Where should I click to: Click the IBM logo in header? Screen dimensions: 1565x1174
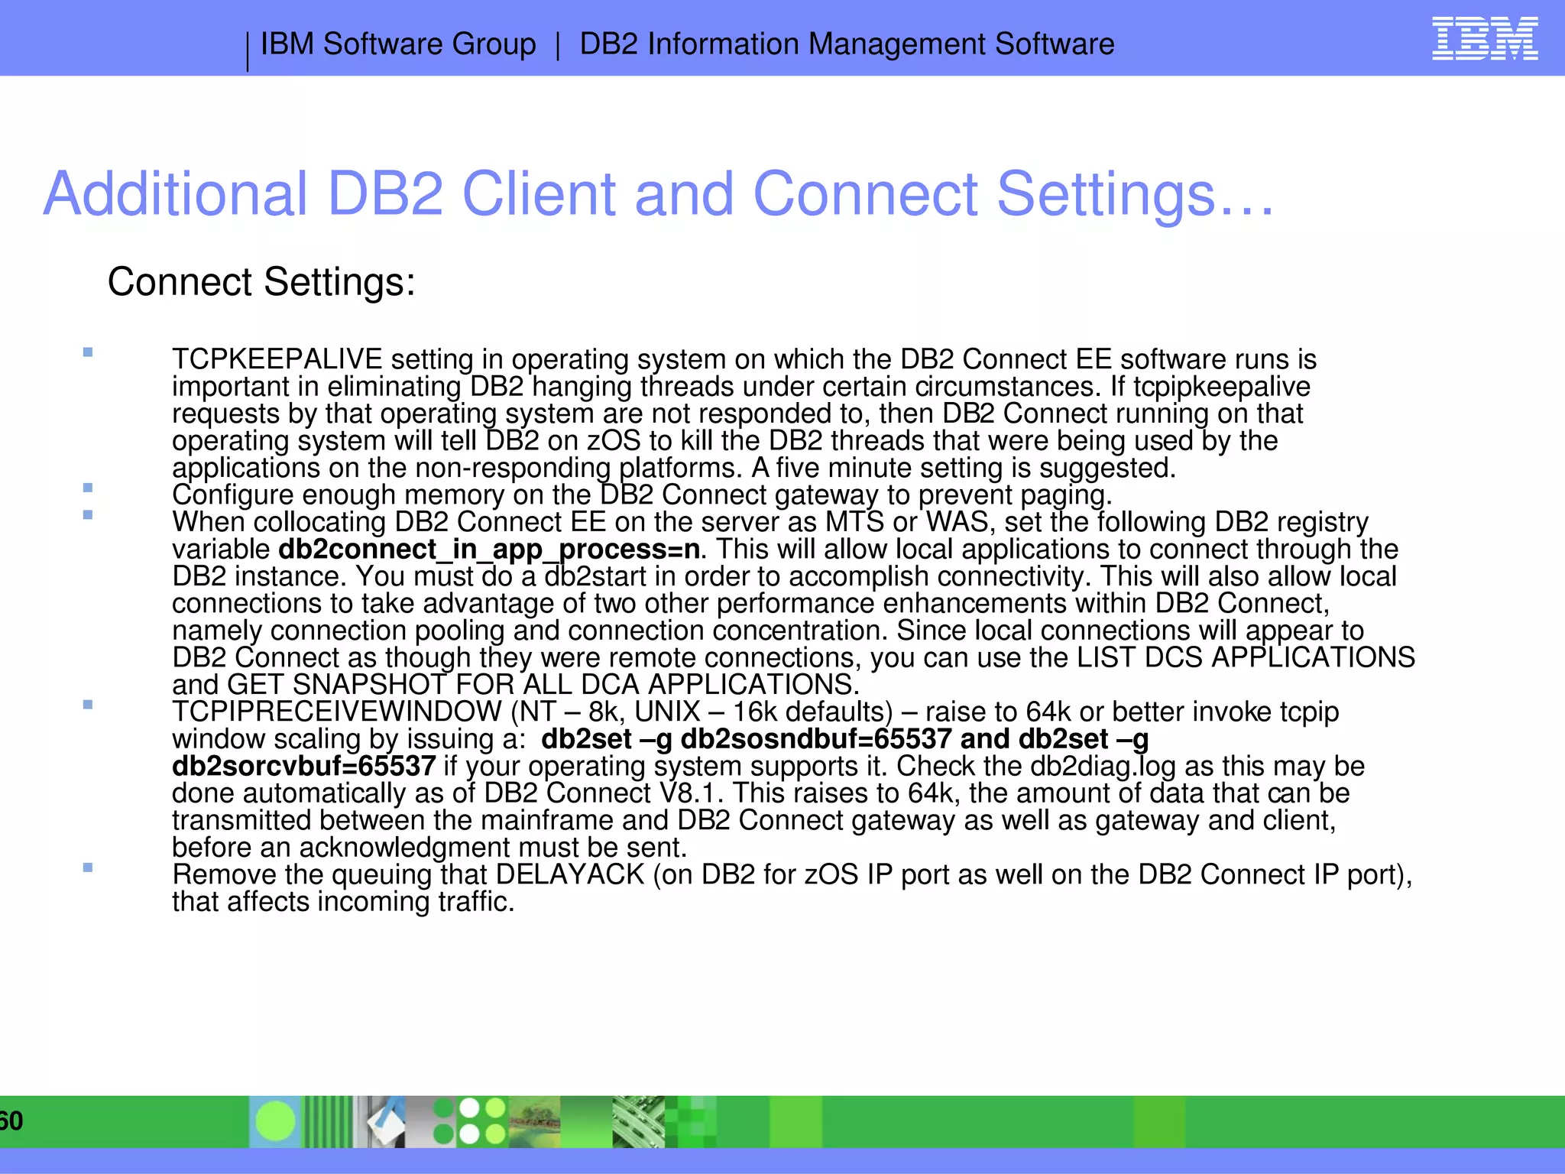click(1485, 39)
